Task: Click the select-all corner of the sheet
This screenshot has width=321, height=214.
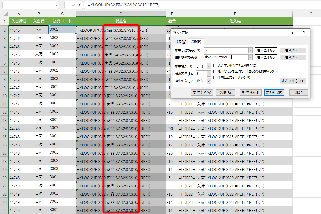Action: (x=4, y=14)
